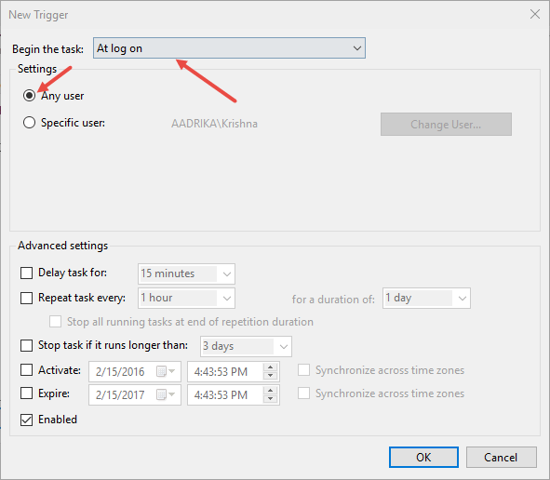Enable the Delay task for checkbox
The image size is (550, 480).
coord(26,273)
